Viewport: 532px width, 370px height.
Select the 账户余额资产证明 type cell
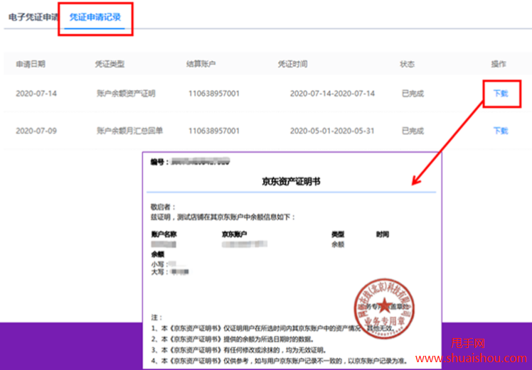click(126, 94)
